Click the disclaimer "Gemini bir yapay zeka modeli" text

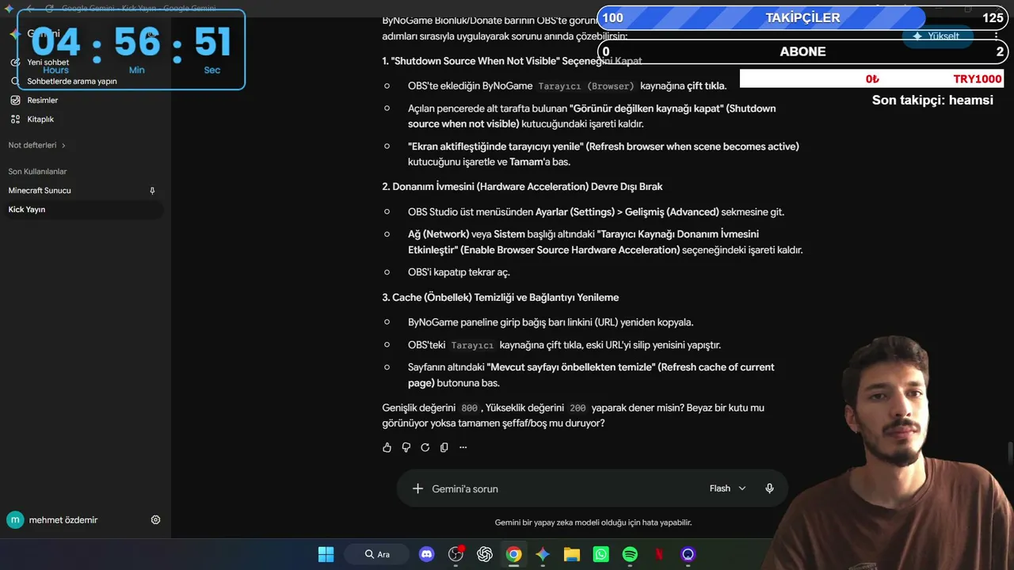tap(593, 522)
